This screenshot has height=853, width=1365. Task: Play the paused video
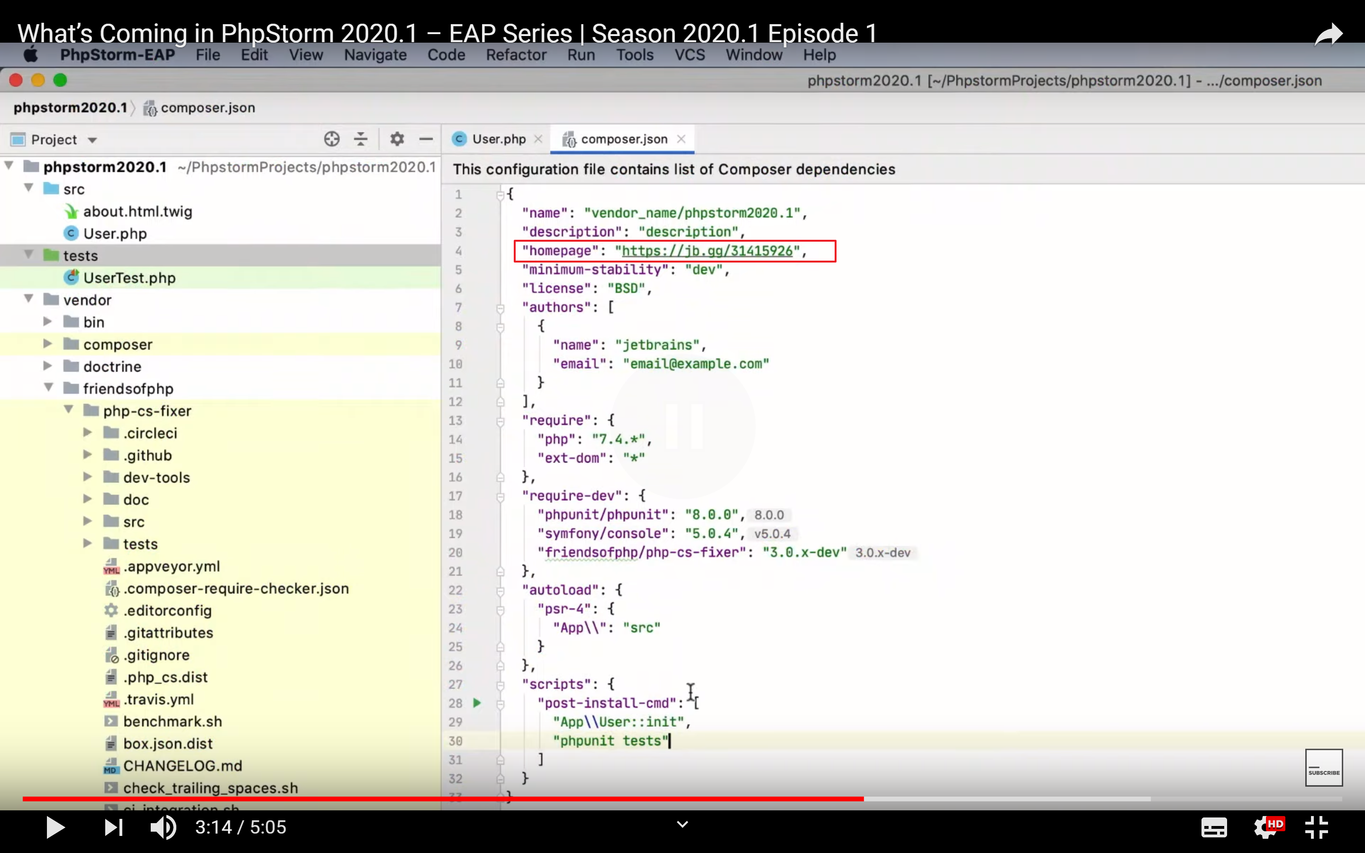click(x=55, y=827)
